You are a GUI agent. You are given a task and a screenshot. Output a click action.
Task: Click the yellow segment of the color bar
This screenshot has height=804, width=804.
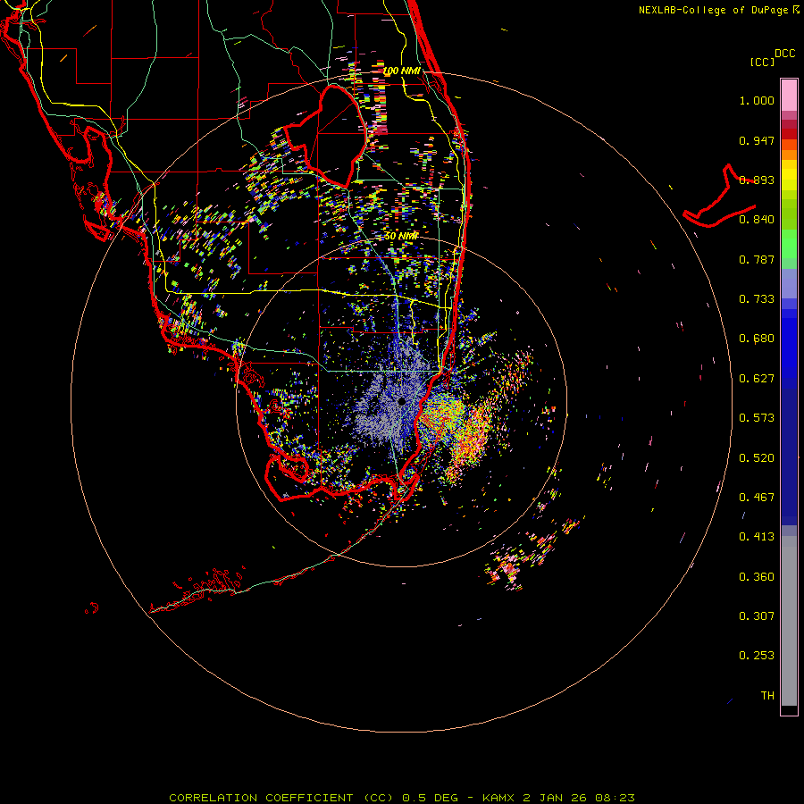[x=789, y=175]
